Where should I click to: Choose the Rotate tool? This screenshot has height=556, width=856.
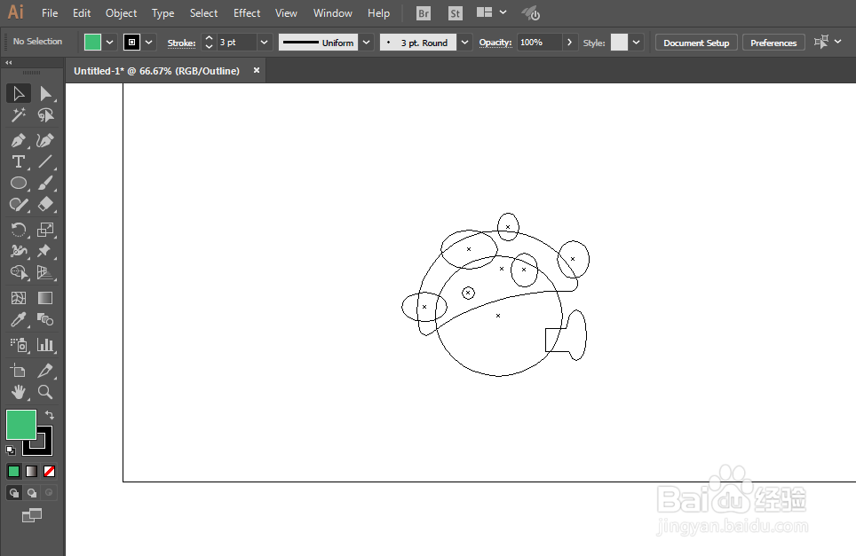(18, 230)
